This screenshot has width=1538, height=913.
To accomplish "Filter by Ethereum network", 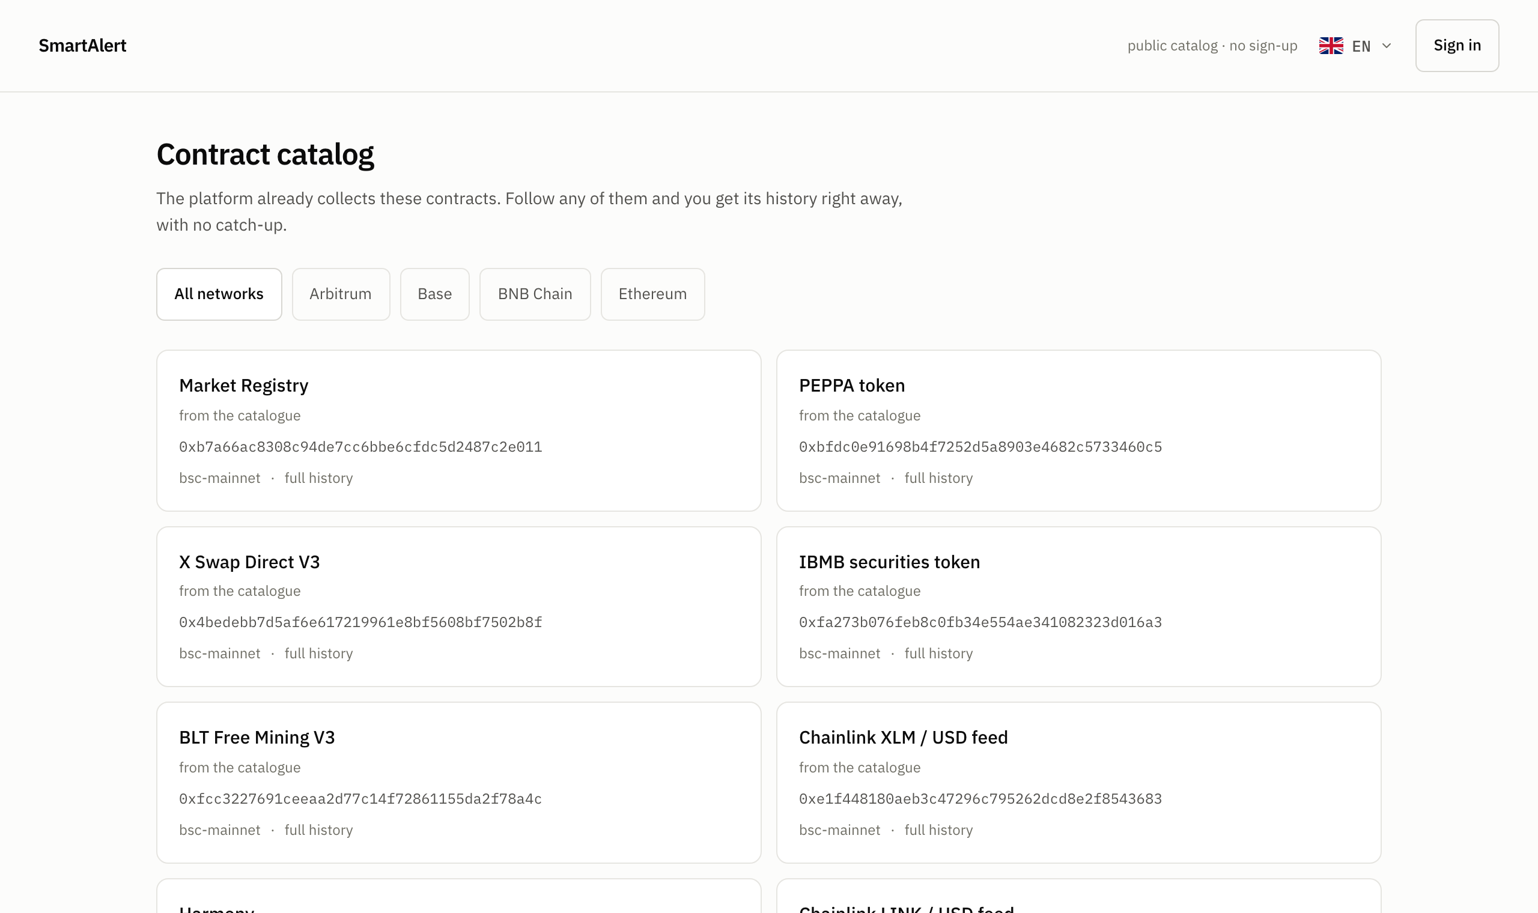I will coord(652,294).
